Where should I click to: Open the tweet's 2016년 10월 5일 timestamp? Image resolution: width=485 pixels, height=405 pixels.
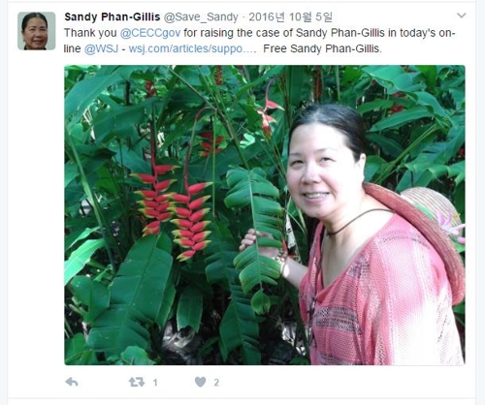pyautogui.click(x=290, y=16)
